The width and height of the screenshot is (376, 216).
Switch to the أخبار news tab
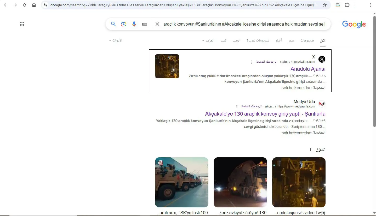point(278,41)
